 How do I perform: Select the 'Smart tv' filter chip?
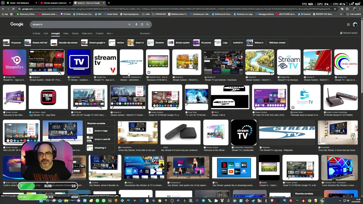click(136, 42)
